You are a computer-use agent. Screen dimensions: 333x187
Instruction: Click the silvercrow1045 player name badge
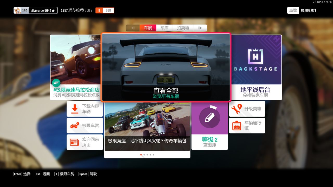click(x=43, y=10)
